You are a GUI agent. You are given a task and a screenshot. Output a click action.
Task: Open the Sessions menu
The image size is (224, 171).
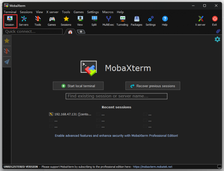[26, 12]
